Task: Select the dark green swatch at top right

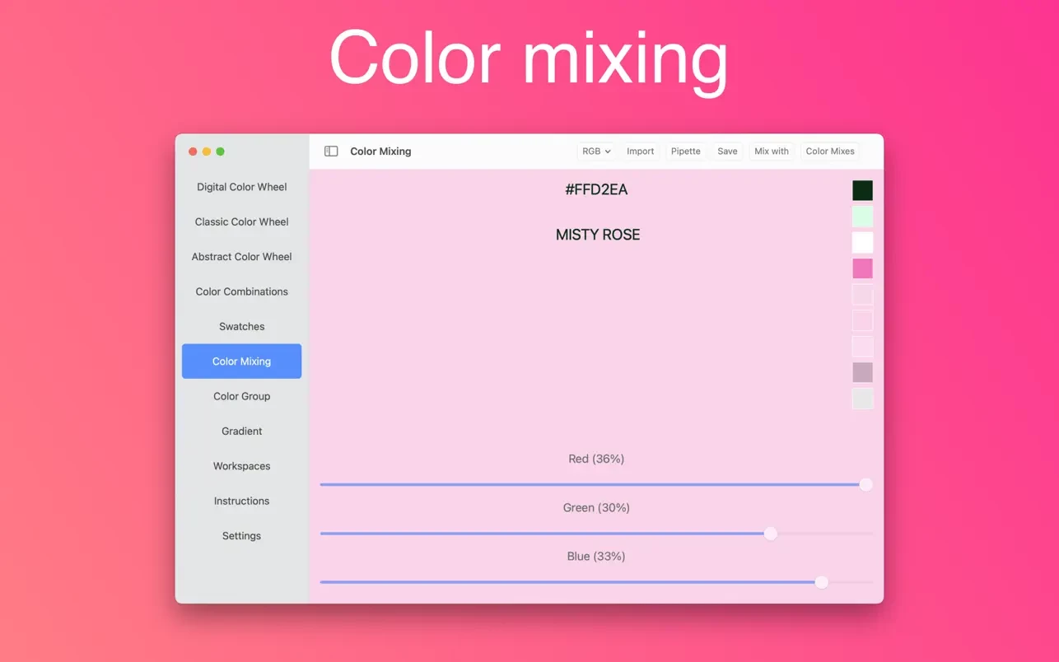Action: coord(861,189)
